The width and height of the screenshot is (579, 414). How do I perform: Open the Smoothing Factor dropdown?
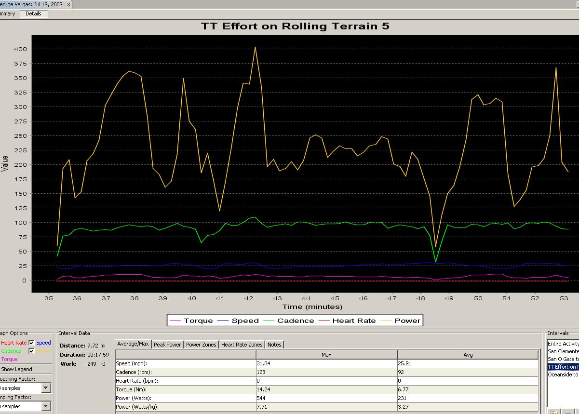click(46, 388)
